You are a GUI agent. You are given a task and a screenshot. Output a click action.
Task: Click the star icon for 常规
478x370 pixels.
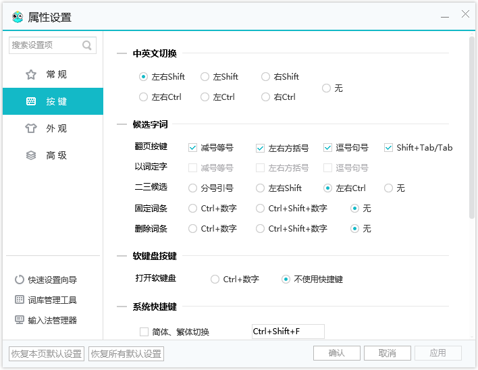pyautogui.click(x=31, y=74)
